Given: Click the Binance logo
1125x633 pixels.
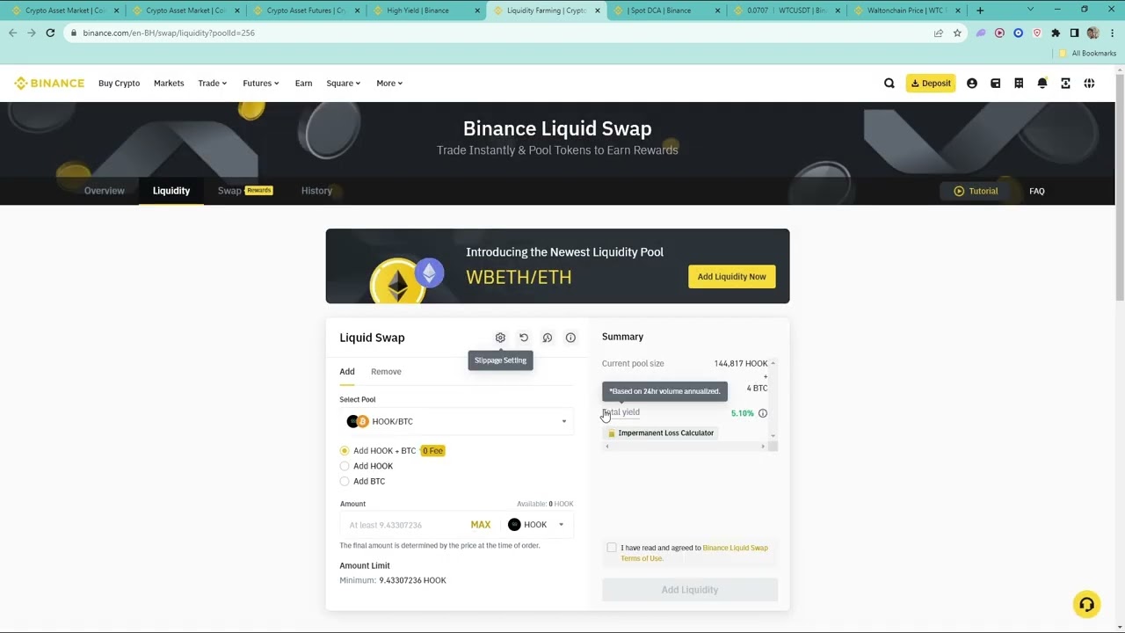Looking at the screenshot, I should [x=49, y=84].
